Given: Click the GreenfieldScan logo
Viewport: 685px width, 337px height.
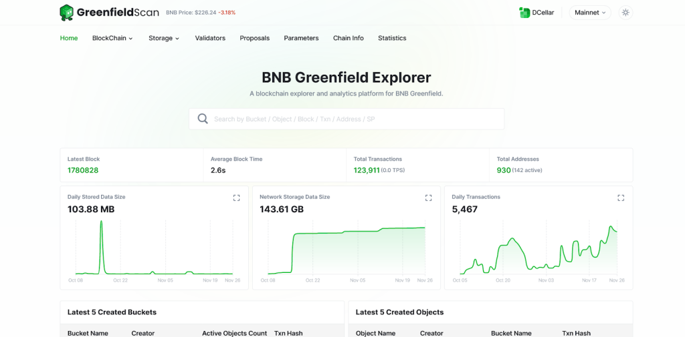Looking at the screenshot, I should pyautogui.click(x=109, y=13).
